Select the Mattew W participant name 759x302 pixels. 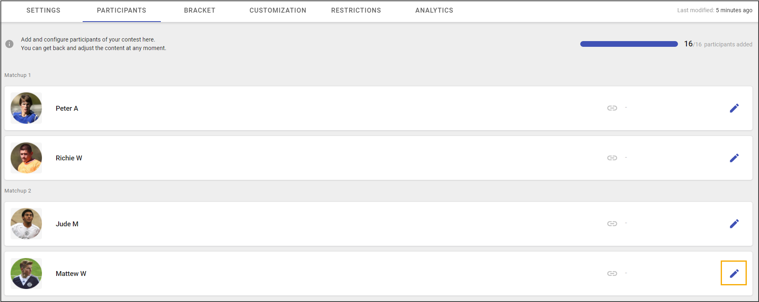[x=71, y=274]
